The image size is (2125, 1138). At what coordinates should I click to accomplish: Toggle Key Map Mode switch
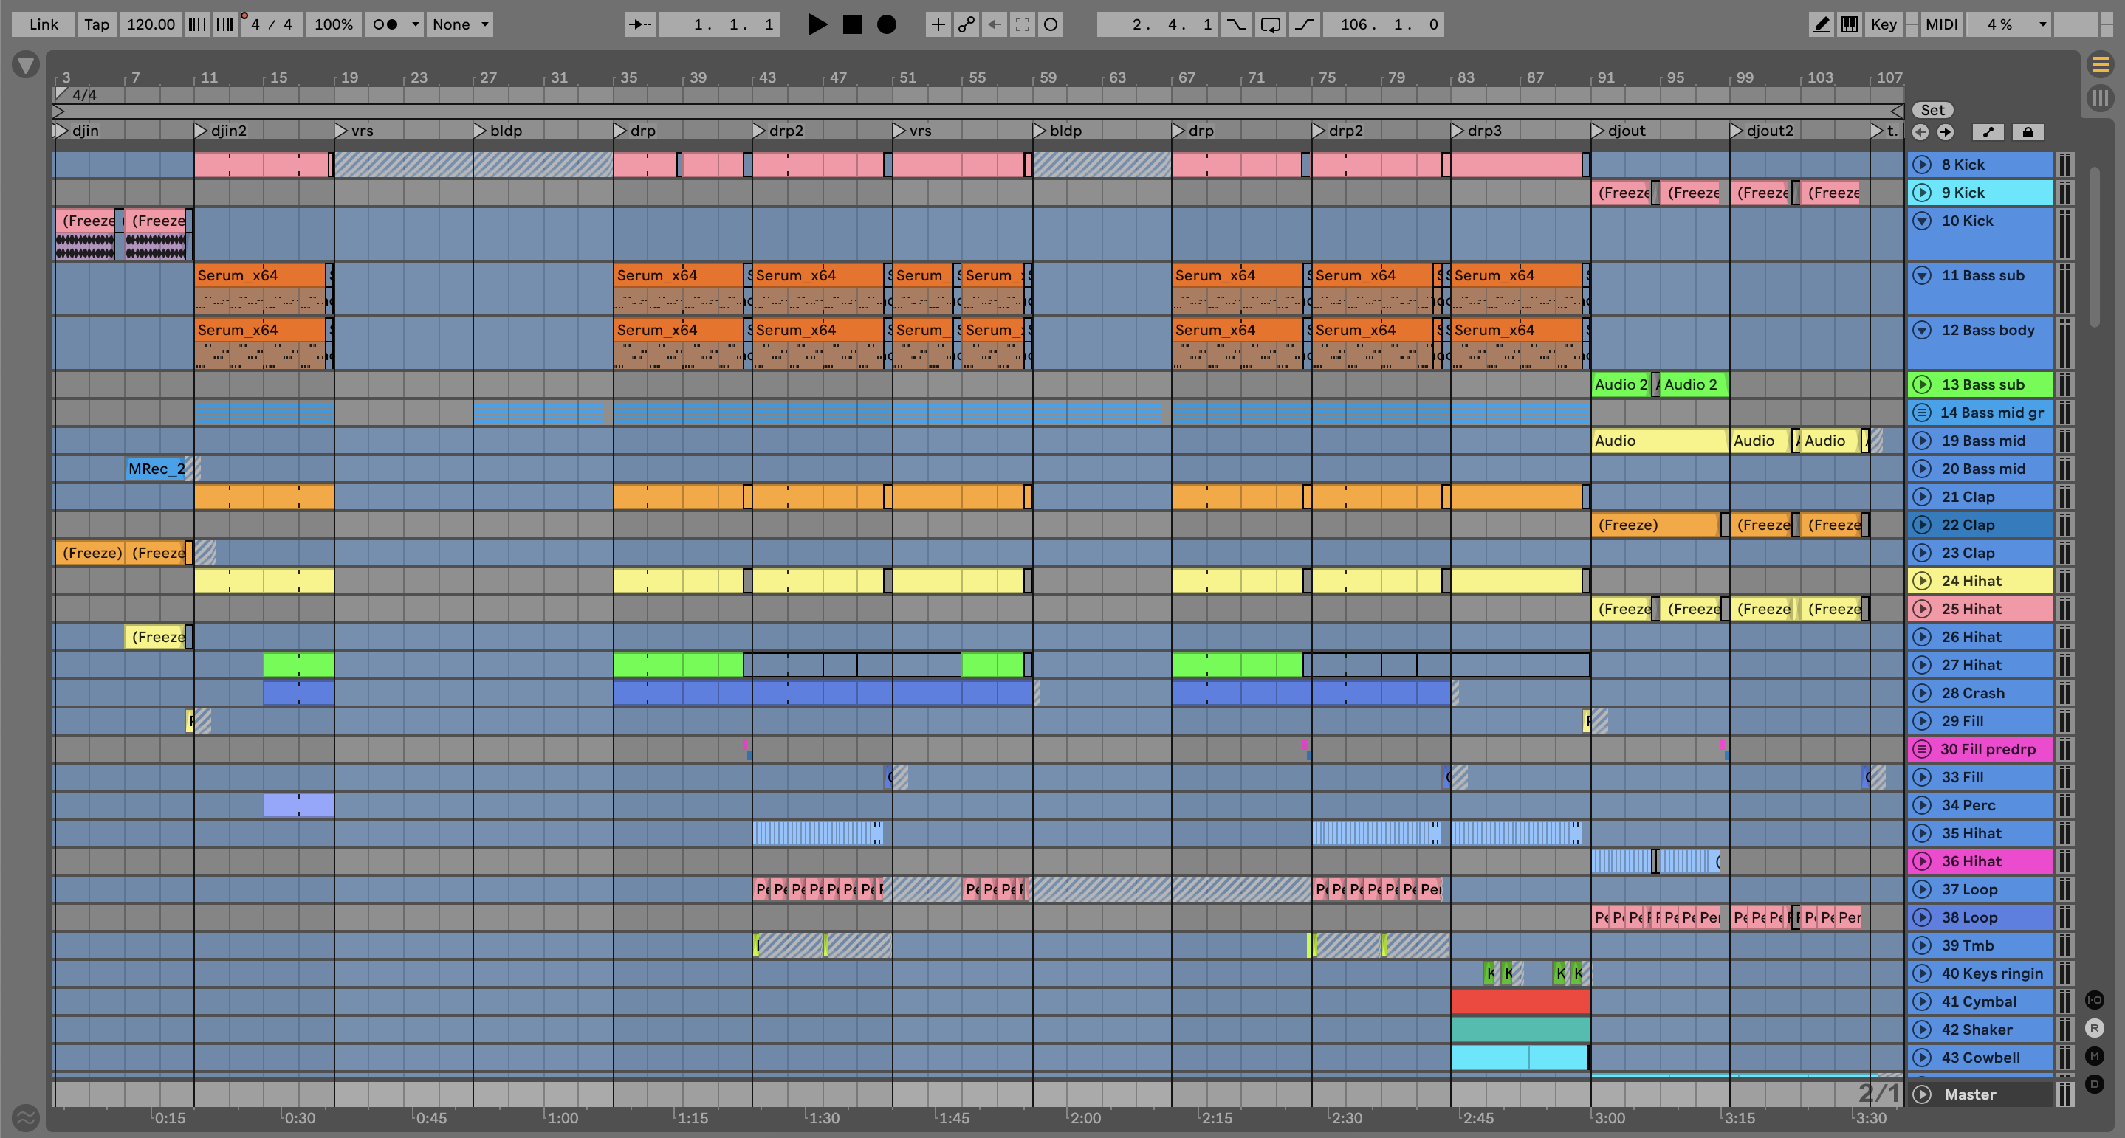(x=1884, y=24)
